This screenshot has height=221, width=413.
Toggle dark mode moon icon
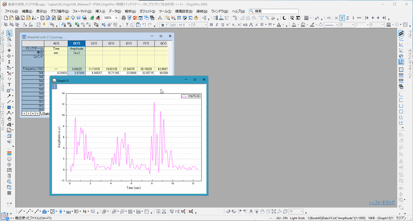284,18
